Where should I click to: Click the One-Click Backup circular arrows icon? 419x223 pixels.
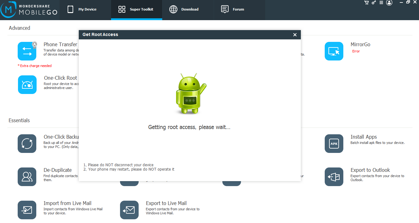click(x=27, y=144)
